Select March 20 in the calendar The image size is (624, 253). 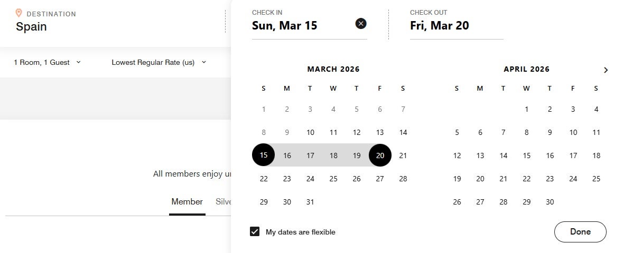tap(380, 155)
